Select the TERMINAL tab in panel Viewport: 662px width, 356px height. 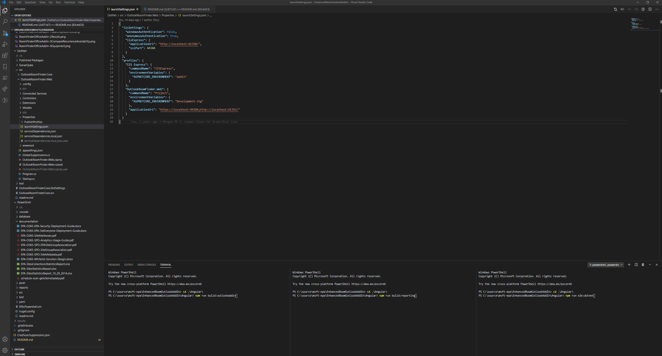(x=166, y=264)
